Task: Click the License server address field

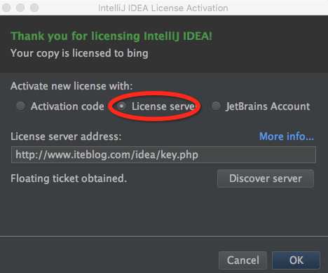Action: click(x=163, y=155)
